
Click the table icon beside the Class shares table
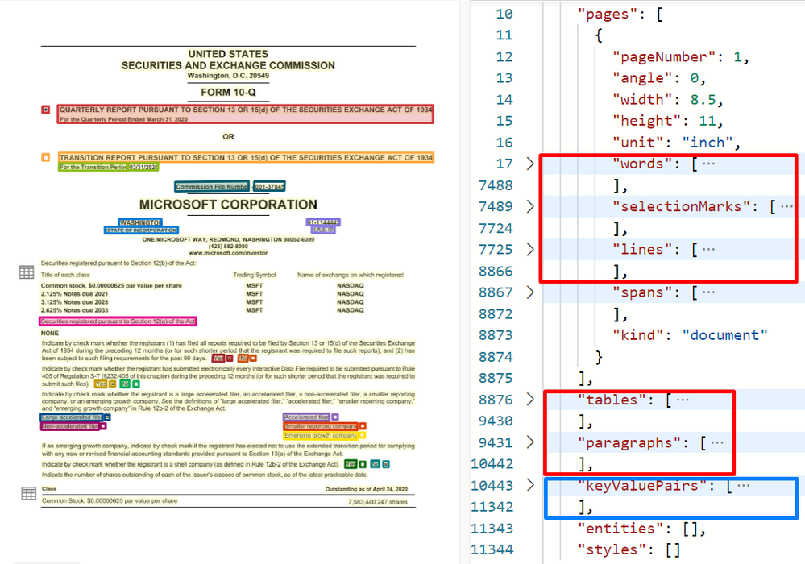point(29,493)
